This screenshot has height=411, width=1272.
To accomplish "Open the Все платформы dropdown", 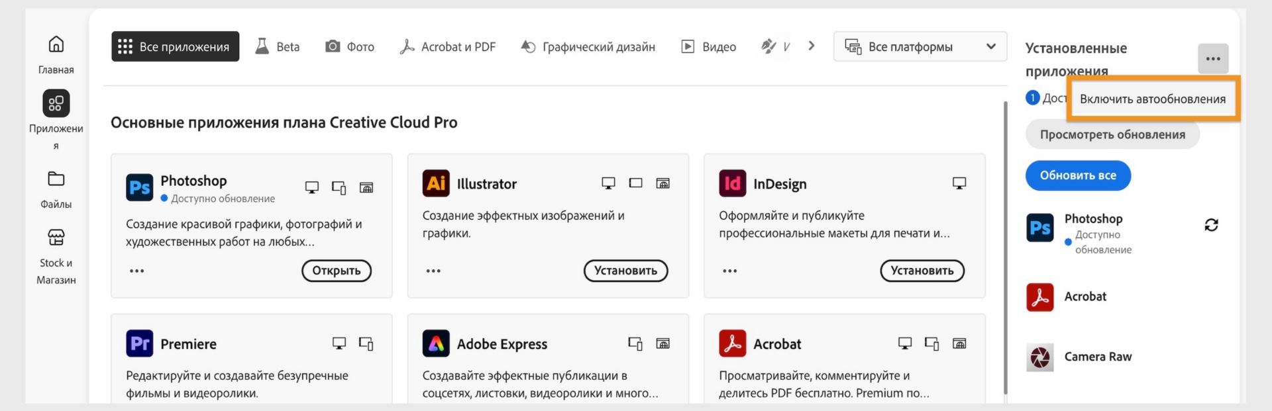I will [x=920, y=46].
